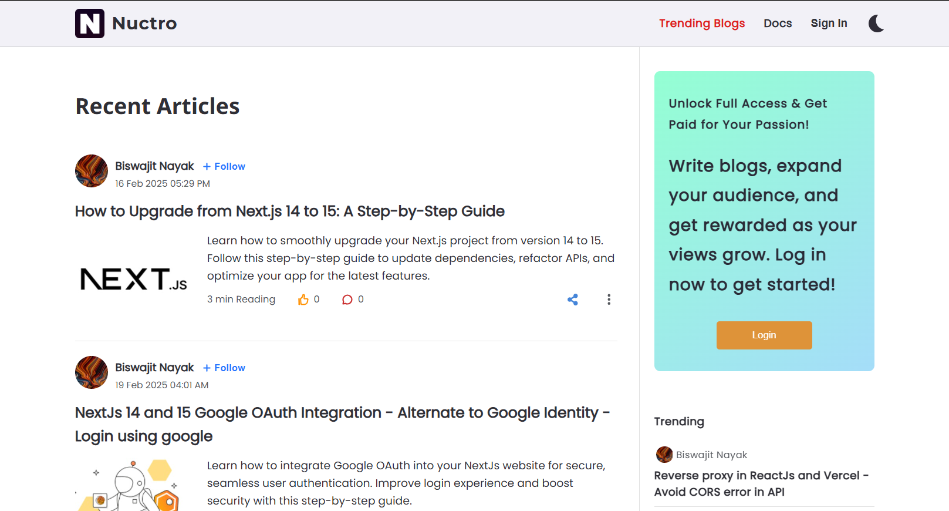Click the '16 Feb 2025 05:29 PM' timestamp

[x=163, y=184]
